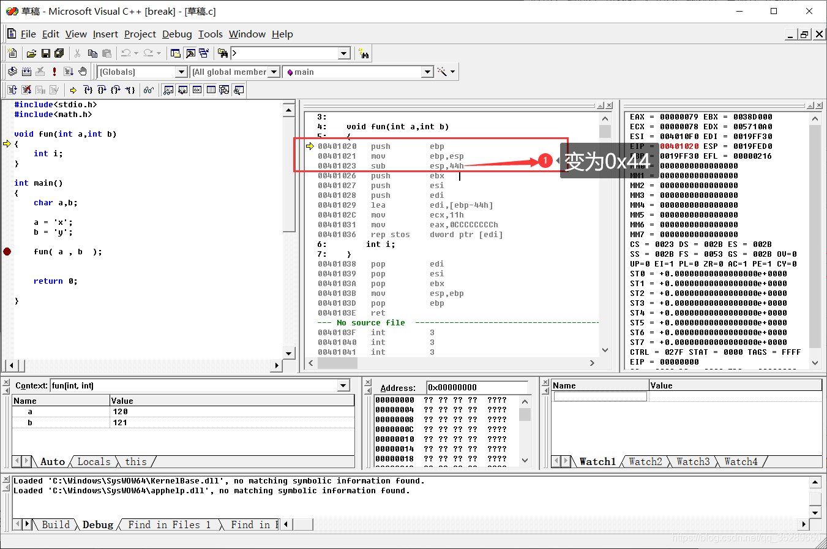
Task: Expand the (Globals) class dropdown
Action: [x=181, y=72]
